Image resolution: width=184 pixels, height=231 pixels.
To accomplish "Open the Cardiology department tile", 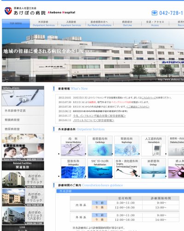I will pyautogui.click(x=100, y=146).
